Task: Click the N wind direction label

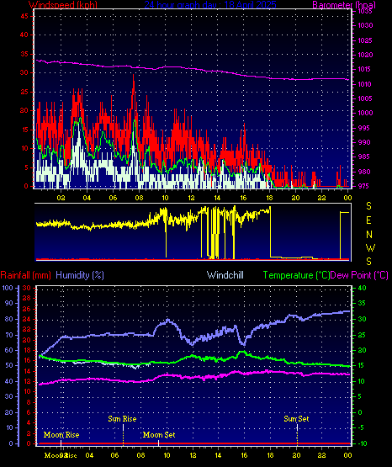Action: 369,235
